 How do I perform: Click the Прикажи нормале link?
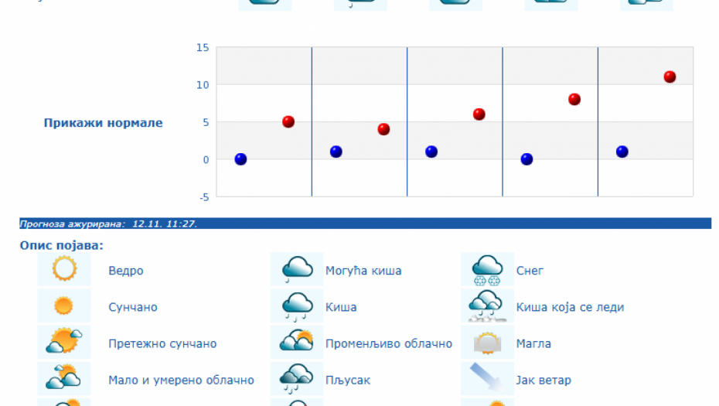(103, 123)
